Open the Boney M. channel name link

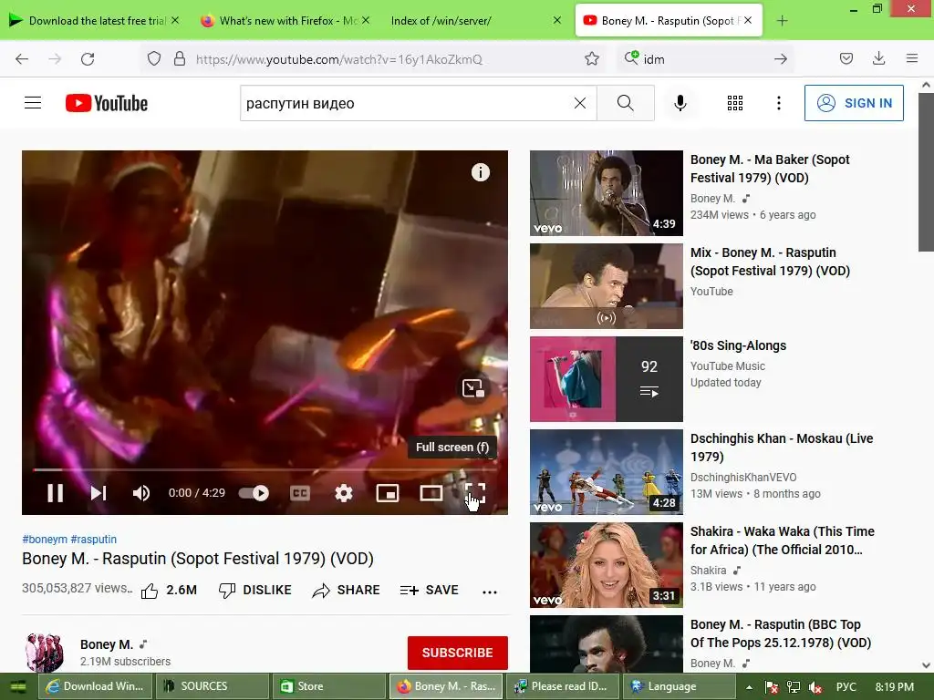[107, 644]
